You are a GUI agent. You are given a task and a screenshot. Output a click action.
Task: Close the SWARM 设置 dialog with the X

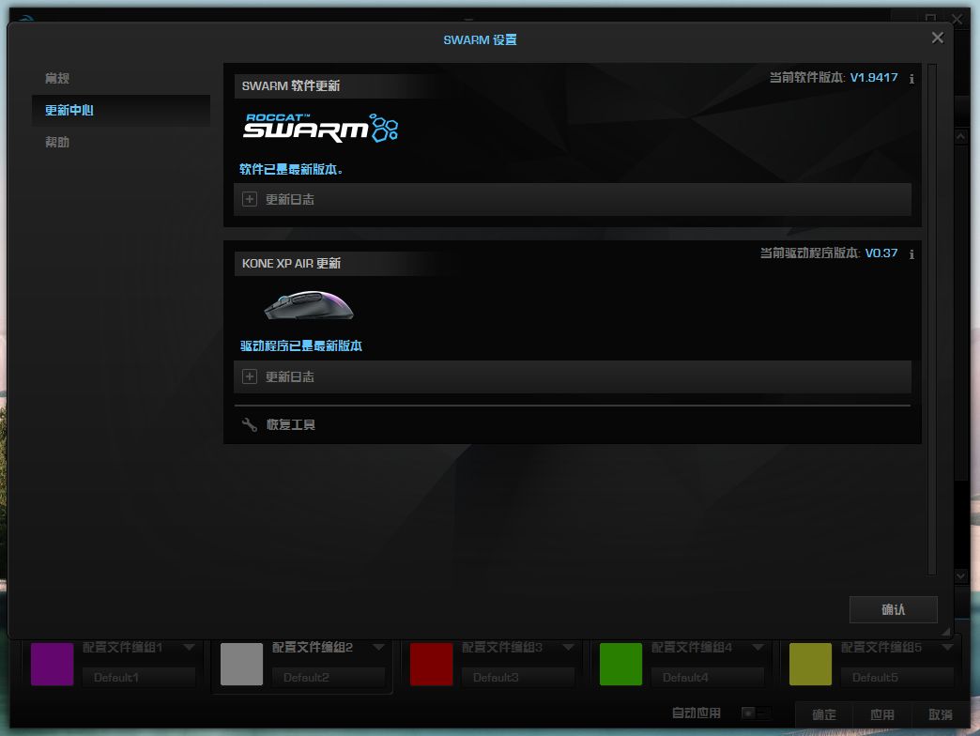937,38
